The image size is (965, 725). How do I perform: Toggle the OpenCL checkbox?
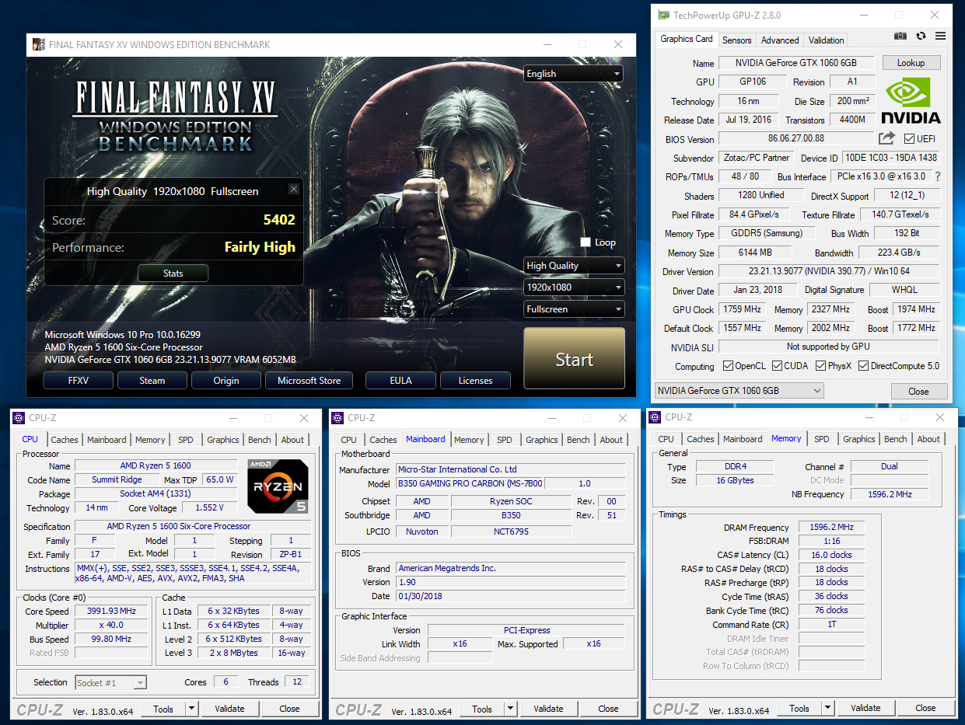tap(728, 366)
